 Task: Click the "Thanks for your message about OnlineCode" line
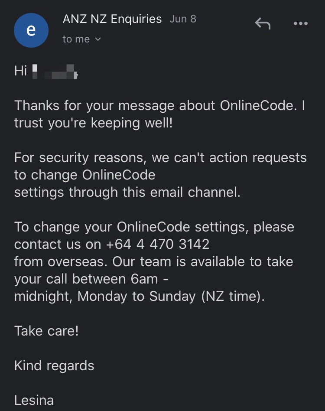tap(159, 105)
